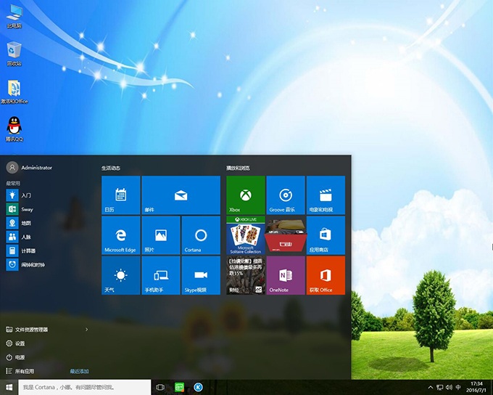Image resolution: width=493 pixels, height=395 pixels.
Task: Open the 获取 Office tile
Action: pyautogui.click(x=326, y=274)
